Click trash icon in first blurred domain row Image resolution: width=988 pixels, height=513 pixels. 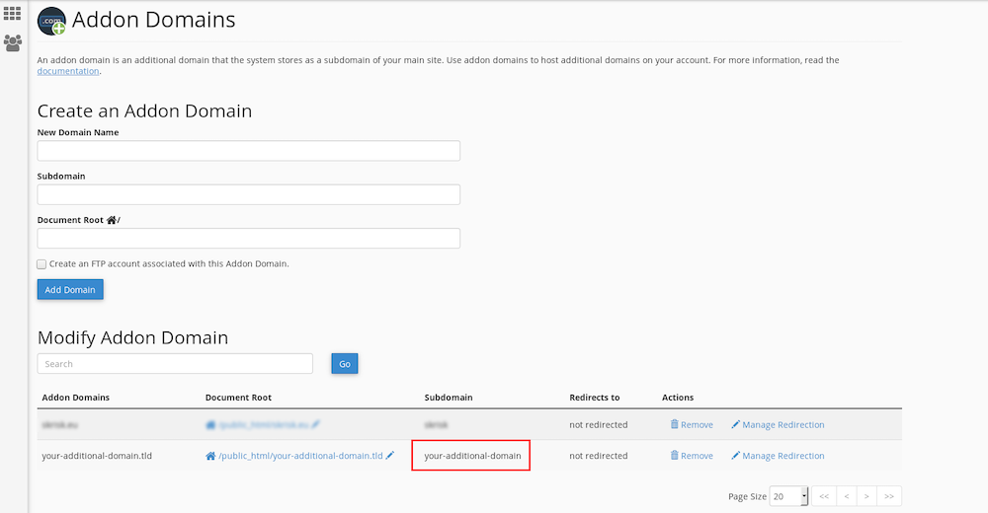pyautogui.click(x=674, y=425)
